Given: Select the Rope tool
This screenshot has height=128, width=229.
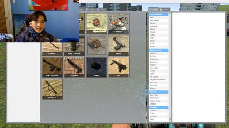Looking at the screenshot, I should click(159, 38).
